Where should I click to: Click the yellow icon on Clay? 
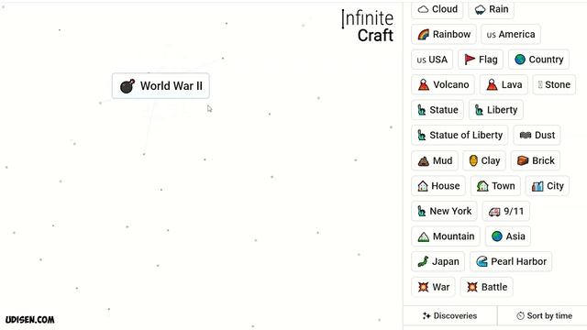473,160
